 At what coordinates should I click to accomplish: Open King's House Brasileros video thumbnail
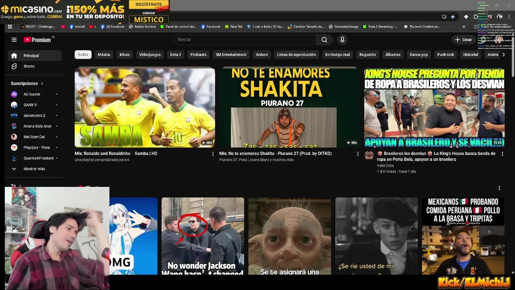tap(434, 108)
